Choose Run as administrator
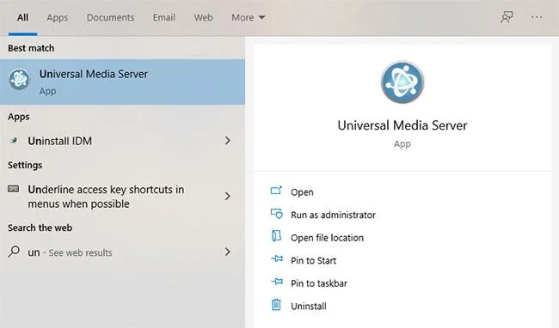Image resolution: width=559 pixels, height=328 pixels. pos(333,215)
